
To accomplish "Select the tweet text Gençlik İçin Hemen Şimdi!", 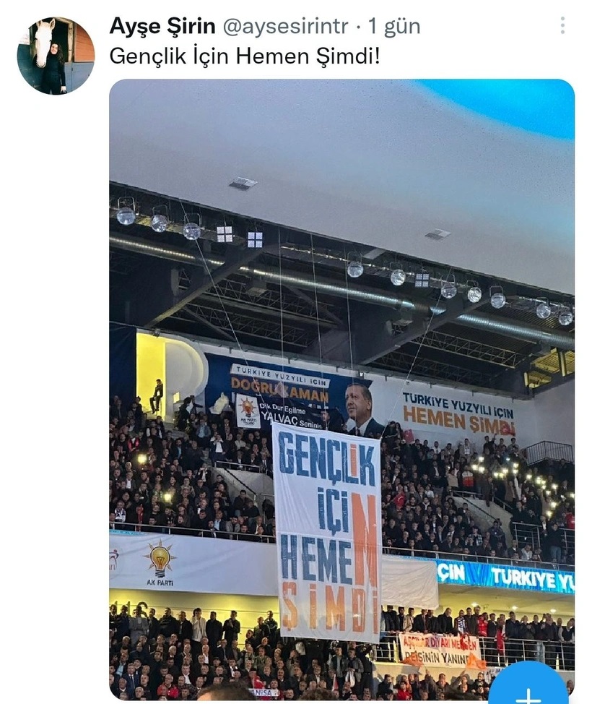I will 245,56.
